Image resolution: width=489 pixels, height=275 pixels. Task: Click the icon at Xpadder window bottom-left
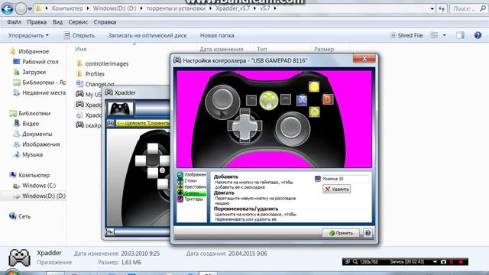pos(110,231)
